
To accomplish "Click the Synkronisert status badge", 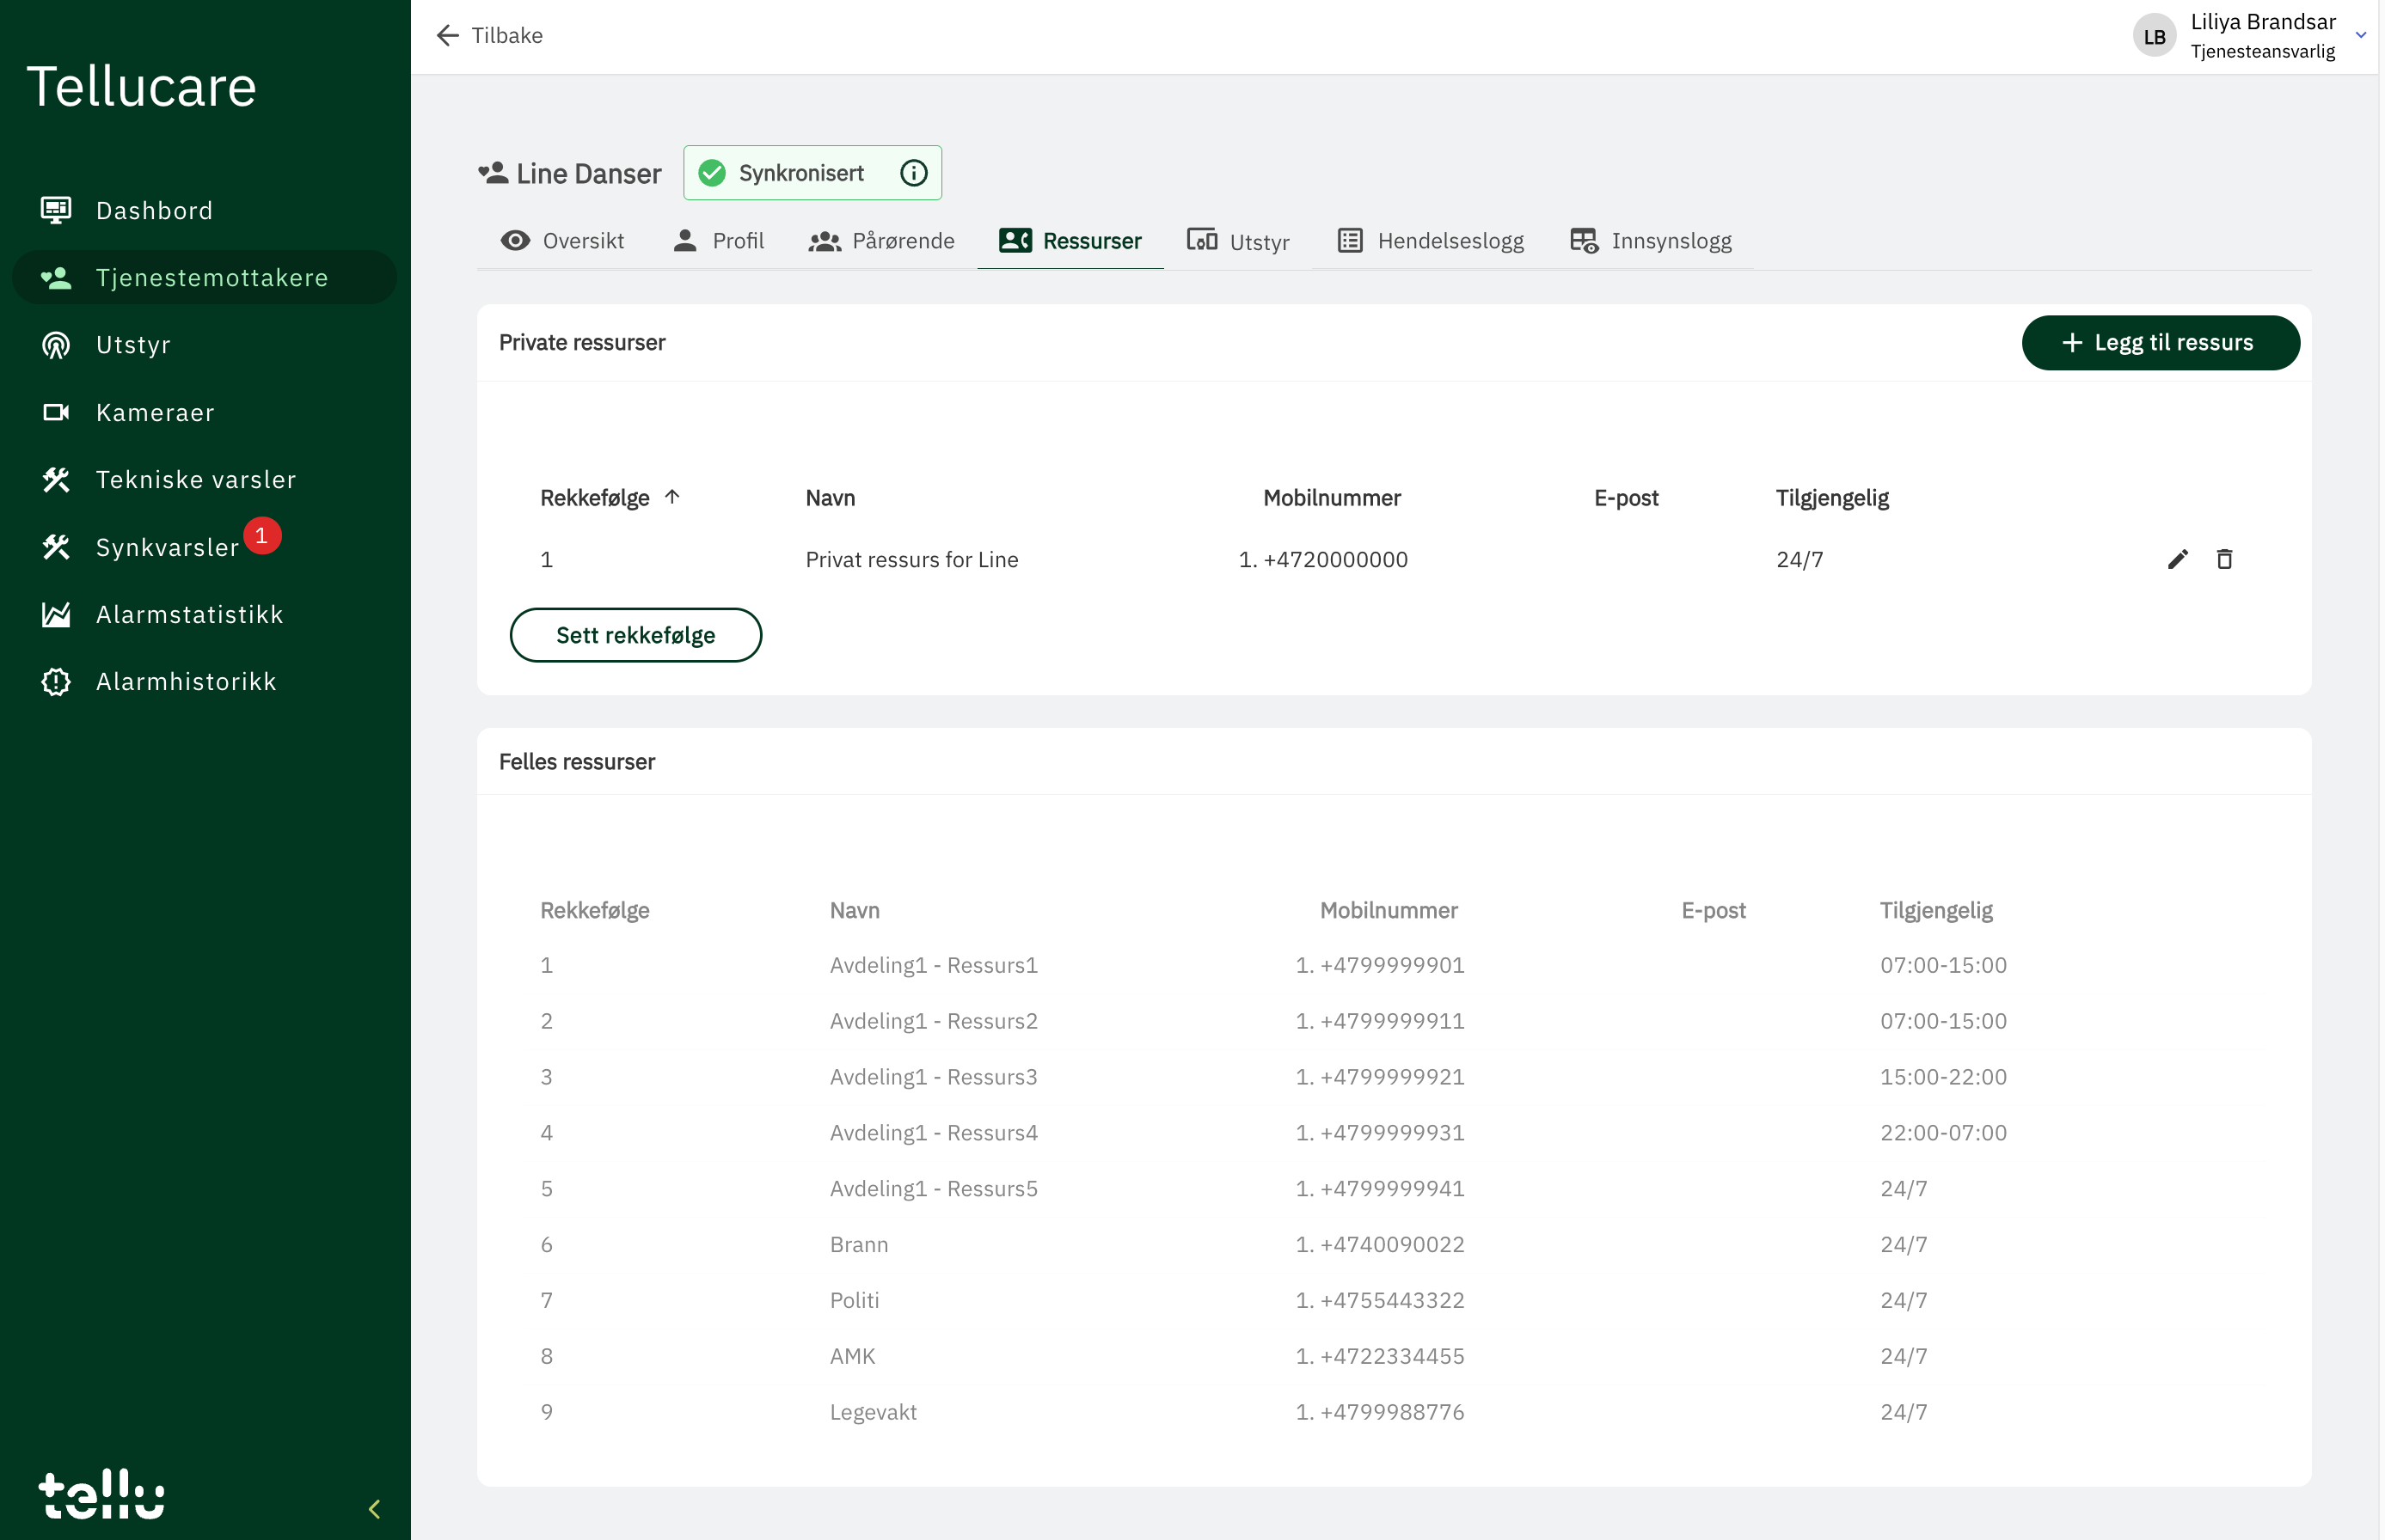I will pyautogui.click(x=812, y=173).
